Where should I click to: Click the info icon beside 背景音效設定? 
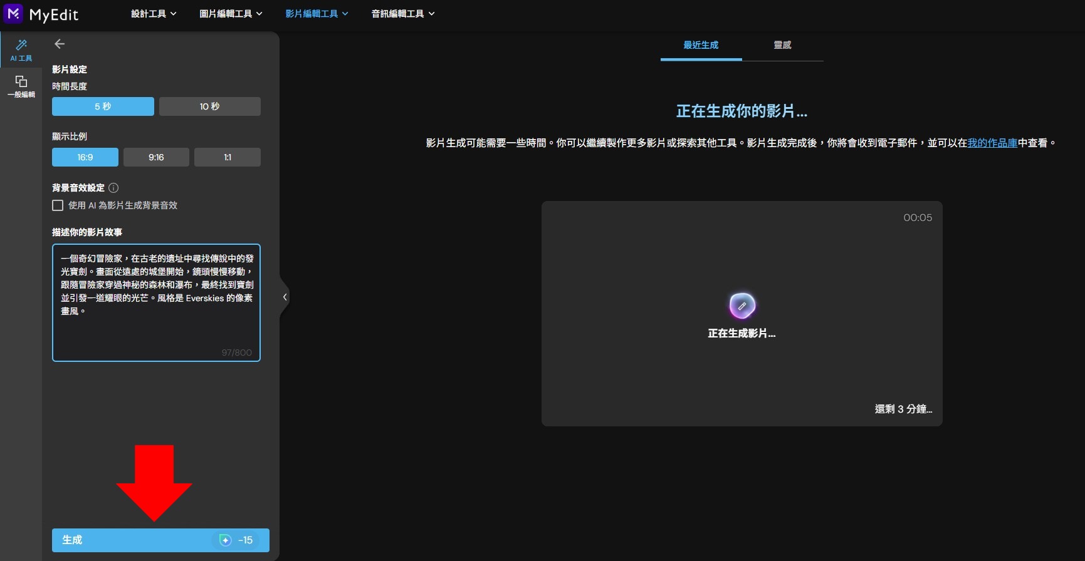tap(113, 188)
